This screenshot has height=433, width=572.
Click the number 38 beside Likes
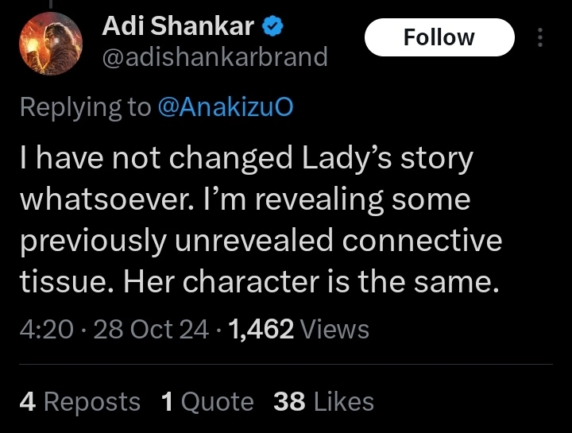(288, 401)
